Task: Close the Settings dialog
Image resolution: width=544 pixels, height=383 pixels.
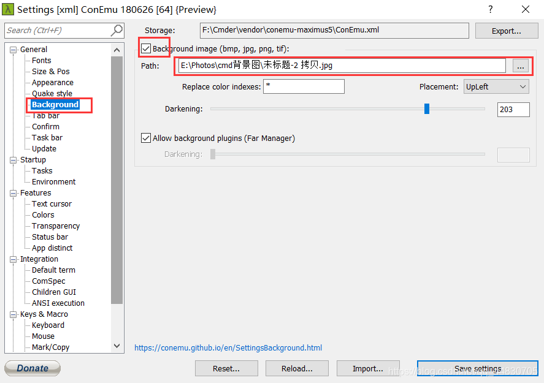Action: [526, 9]
